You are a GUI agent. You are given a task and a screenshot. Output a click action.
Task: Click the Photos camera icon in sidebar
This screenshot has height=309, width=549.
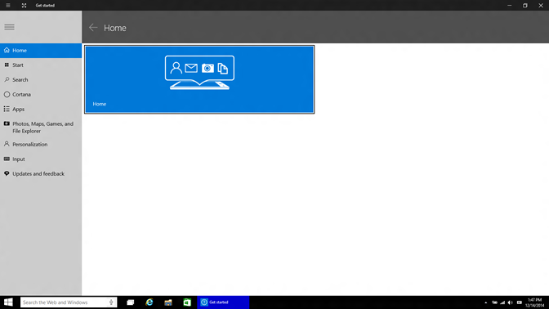[x=7, y=123]
